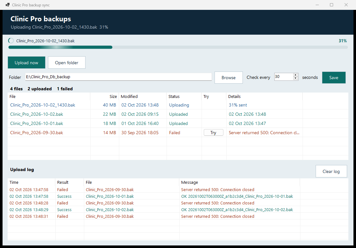Select the log entry at 13:48:31
Screen dimensions: 356x248
(178, 217)
